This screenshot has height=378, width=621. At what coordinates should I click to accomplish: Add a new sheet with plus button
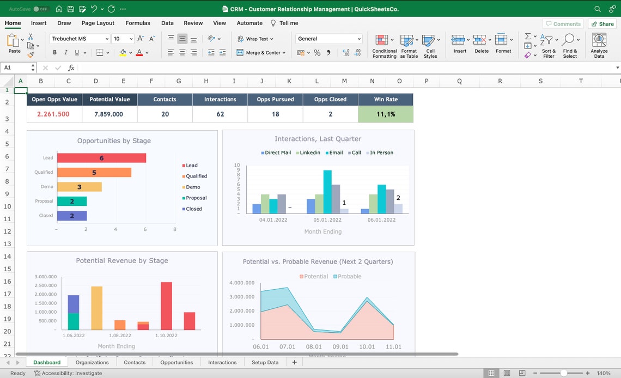pyautogui.click(x=294, y=362)
